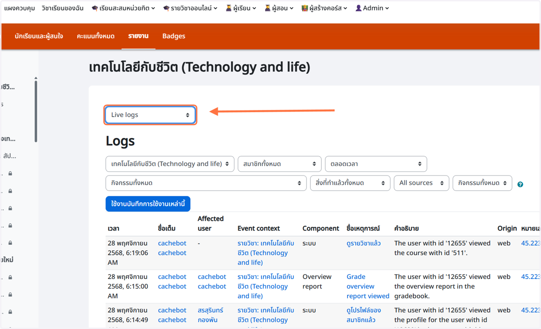
Task: Click the page title เทคโนโลยีกับชีวิต (Technology and life)
Action: [x=200, y=68]
